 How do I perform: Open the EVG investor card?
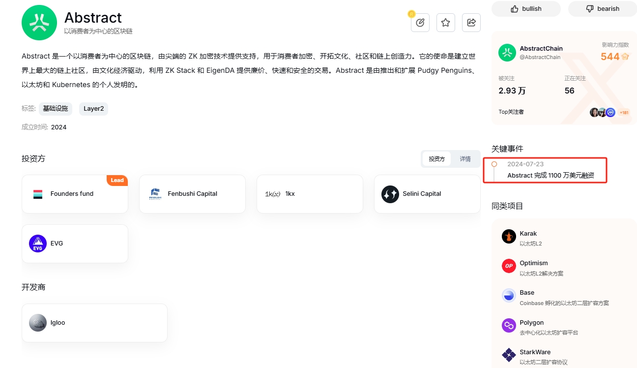pyautogui.click(x=75, y=244)
